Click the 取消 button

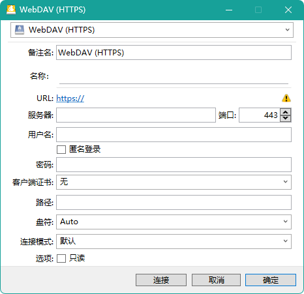click(216, 280)
